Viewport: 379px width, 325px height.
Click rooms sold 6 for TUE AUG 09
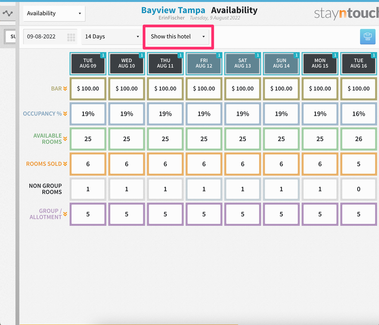pyautogui.click(x=88, y=164)
